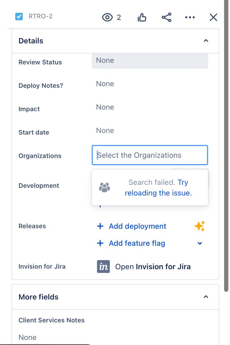Click the Invision logo icon

[103, 267]
